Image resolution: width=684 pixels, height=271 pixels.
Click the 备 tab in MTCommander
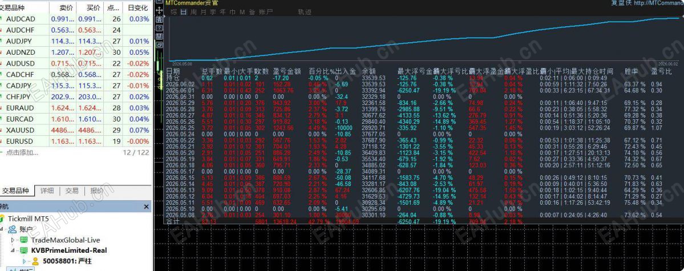click(252, 12)
